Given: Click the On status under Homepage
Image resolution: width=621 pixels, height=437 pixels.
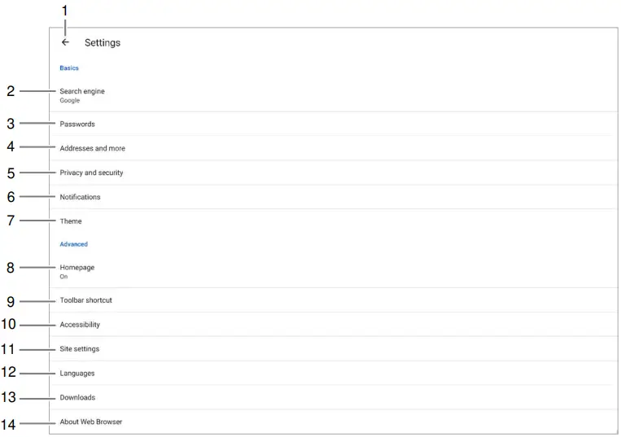Looking at the screenshot, I should (x=63, y=277).
